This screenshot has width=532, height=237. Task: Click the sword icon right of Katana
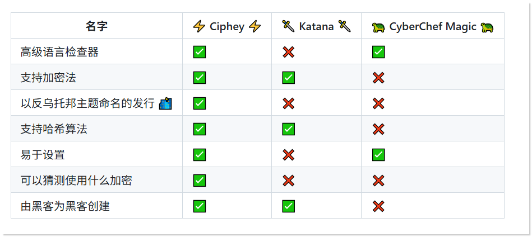[x=344, y=26]
